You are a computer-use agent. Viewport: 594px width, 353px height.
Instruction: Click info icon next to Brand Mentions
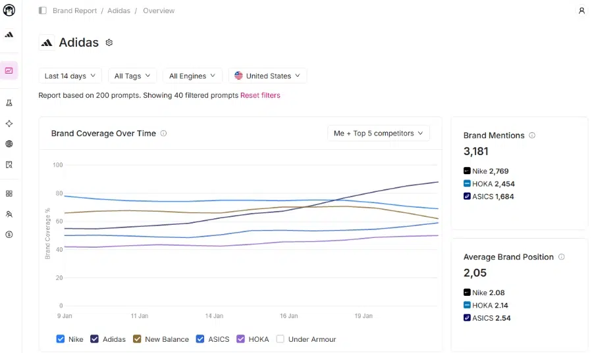(532, 135)
